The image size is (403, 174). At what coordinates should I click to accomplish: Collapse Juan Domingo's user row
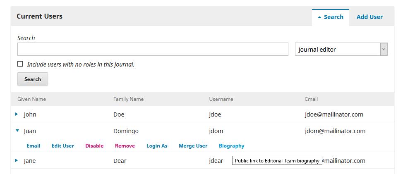17,131
